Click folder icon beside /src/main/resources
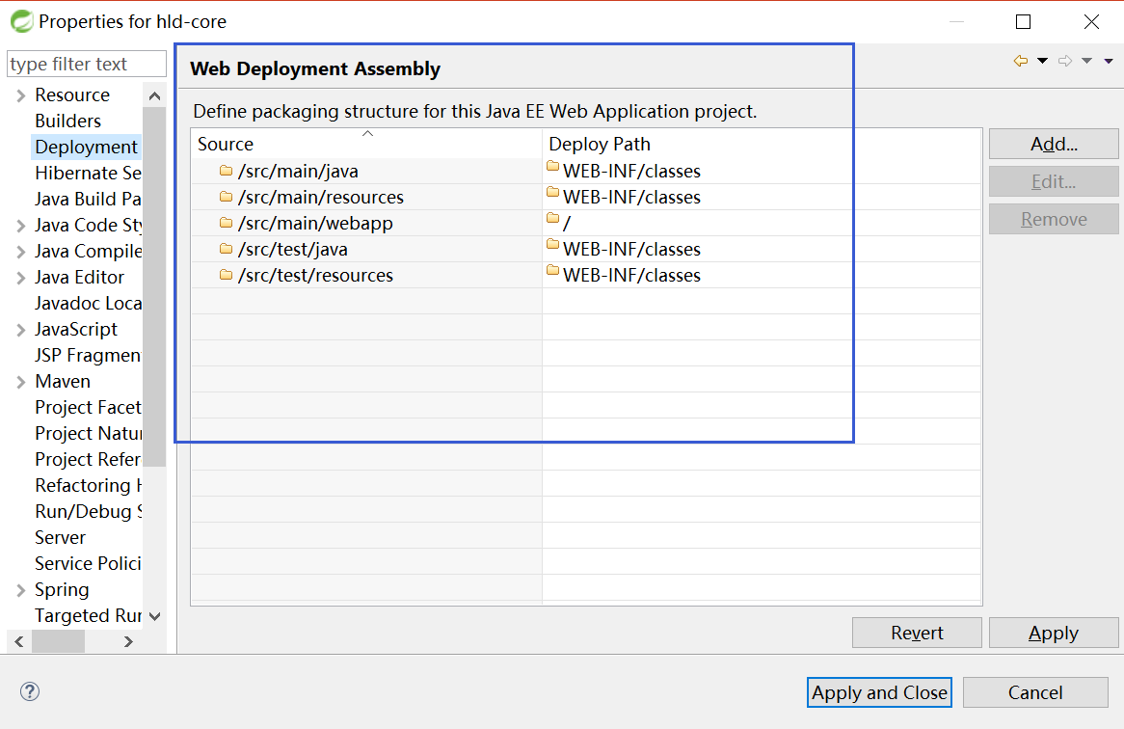 tap(227, 197)
